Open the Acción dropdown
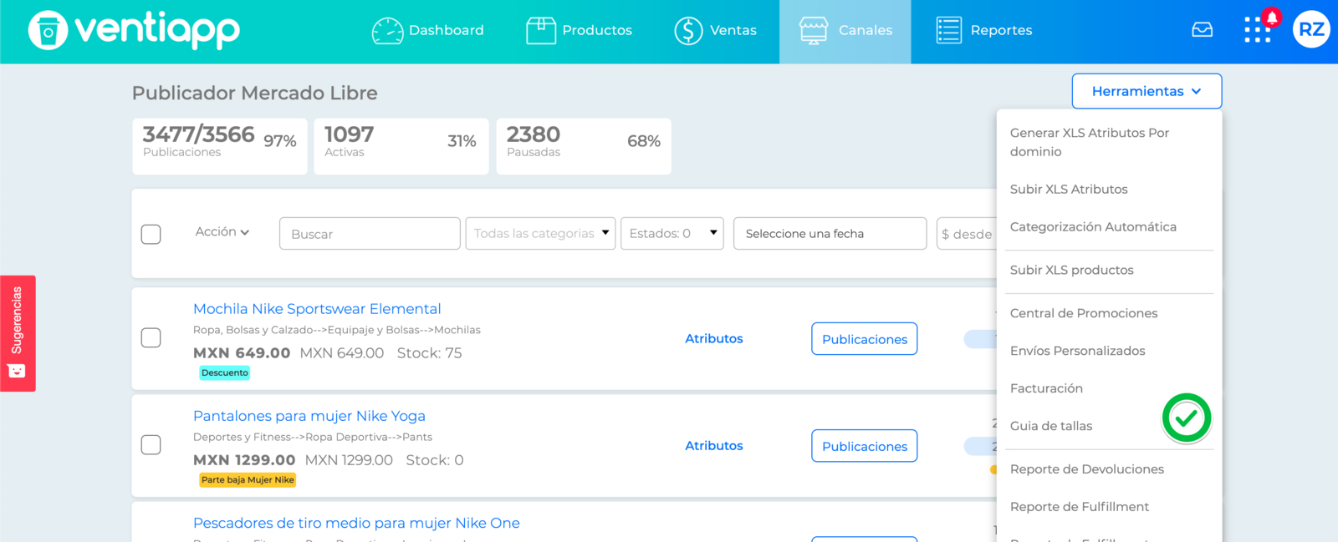The width and height of the screenshot is (1338, 542). point(222,232)
